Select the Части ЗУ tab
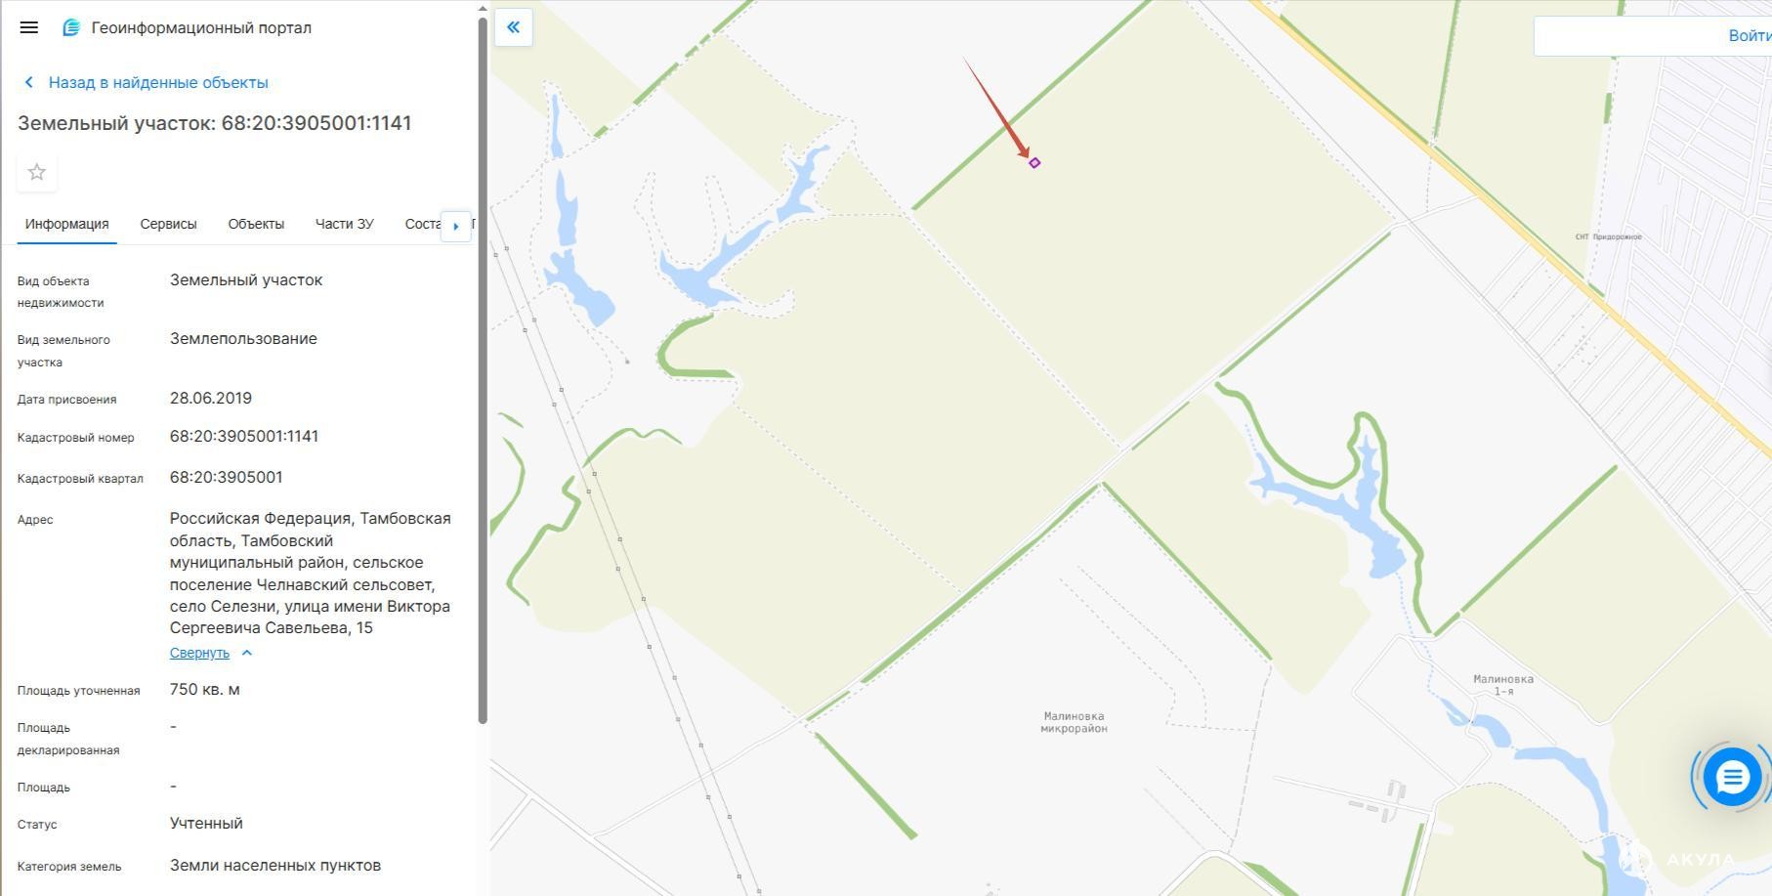The height and width of the screenshot is (896, 1772). [344, 224]
